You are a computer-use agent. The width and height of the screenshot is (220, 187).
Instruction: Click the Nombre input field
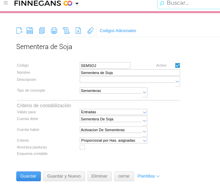(130, 73)
